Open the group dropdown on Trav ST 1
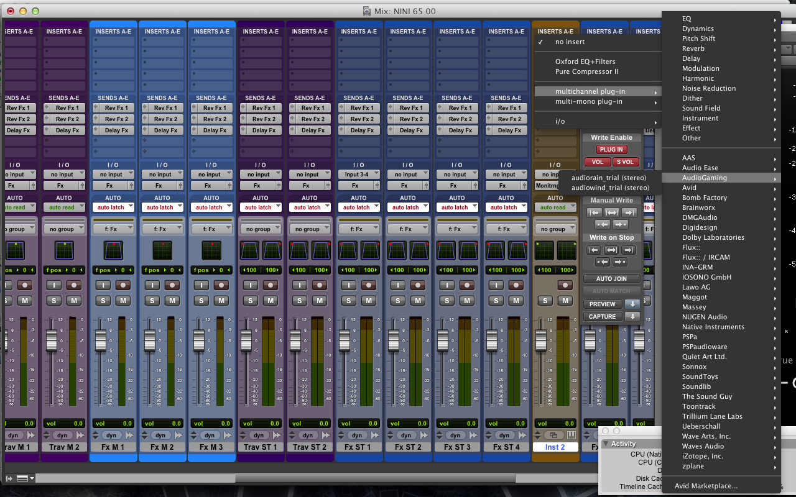 click(261, 229)
